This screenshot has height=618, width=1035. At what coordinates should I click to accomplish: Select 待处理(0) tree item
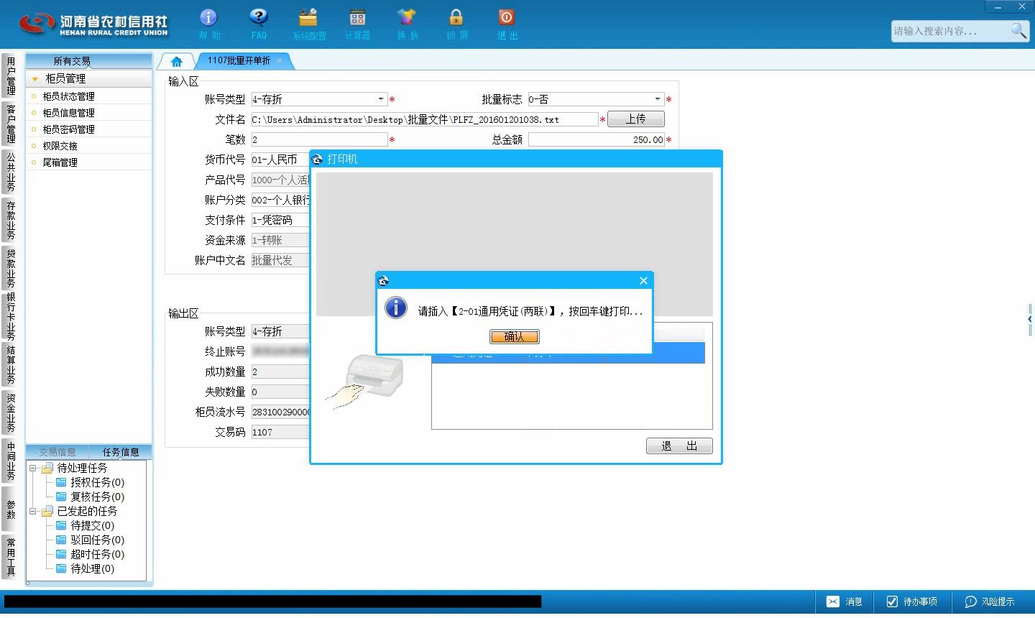tap(92, 568)
